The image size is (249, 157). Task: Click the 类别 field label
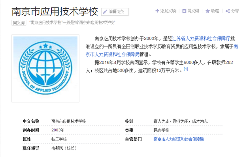[129, 130]
